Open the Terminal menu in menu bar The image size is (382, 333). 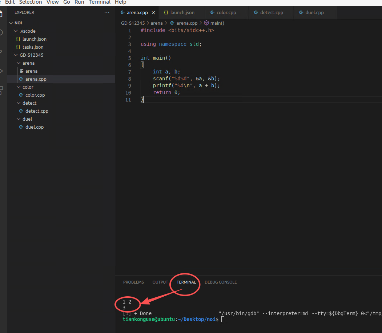coord(99,2)
